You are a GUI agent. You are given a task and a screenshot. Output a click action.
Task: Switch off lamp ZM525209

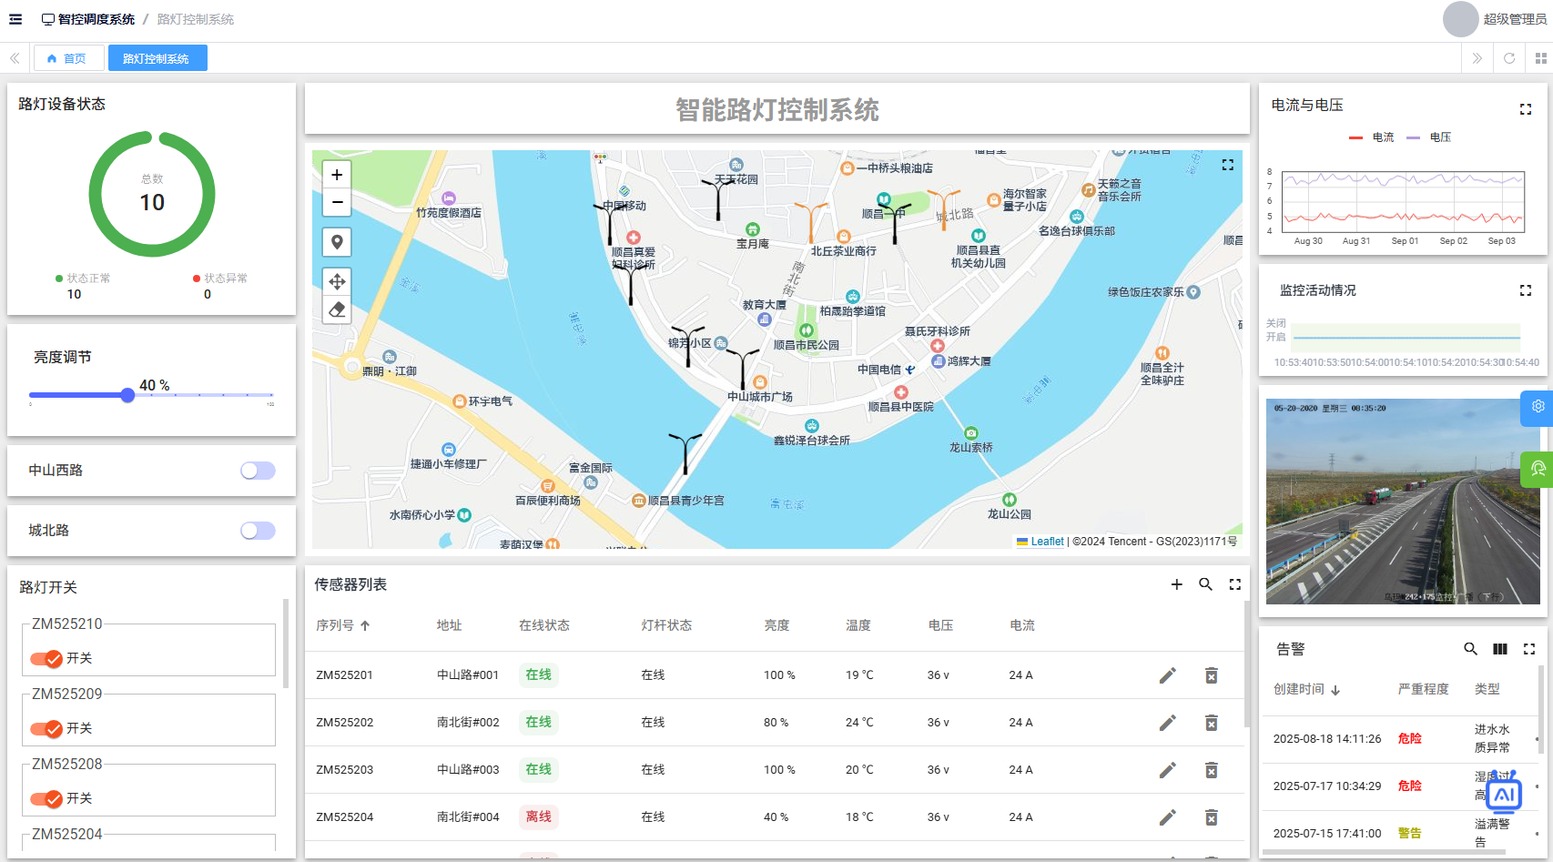(46, 728)
